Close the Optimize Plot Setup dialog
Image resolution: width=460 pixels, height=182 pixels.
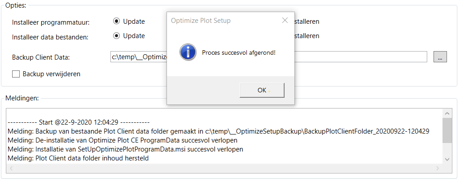(285, 21)
